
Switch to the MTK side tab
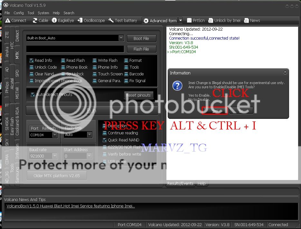click(x=17, y=55)
